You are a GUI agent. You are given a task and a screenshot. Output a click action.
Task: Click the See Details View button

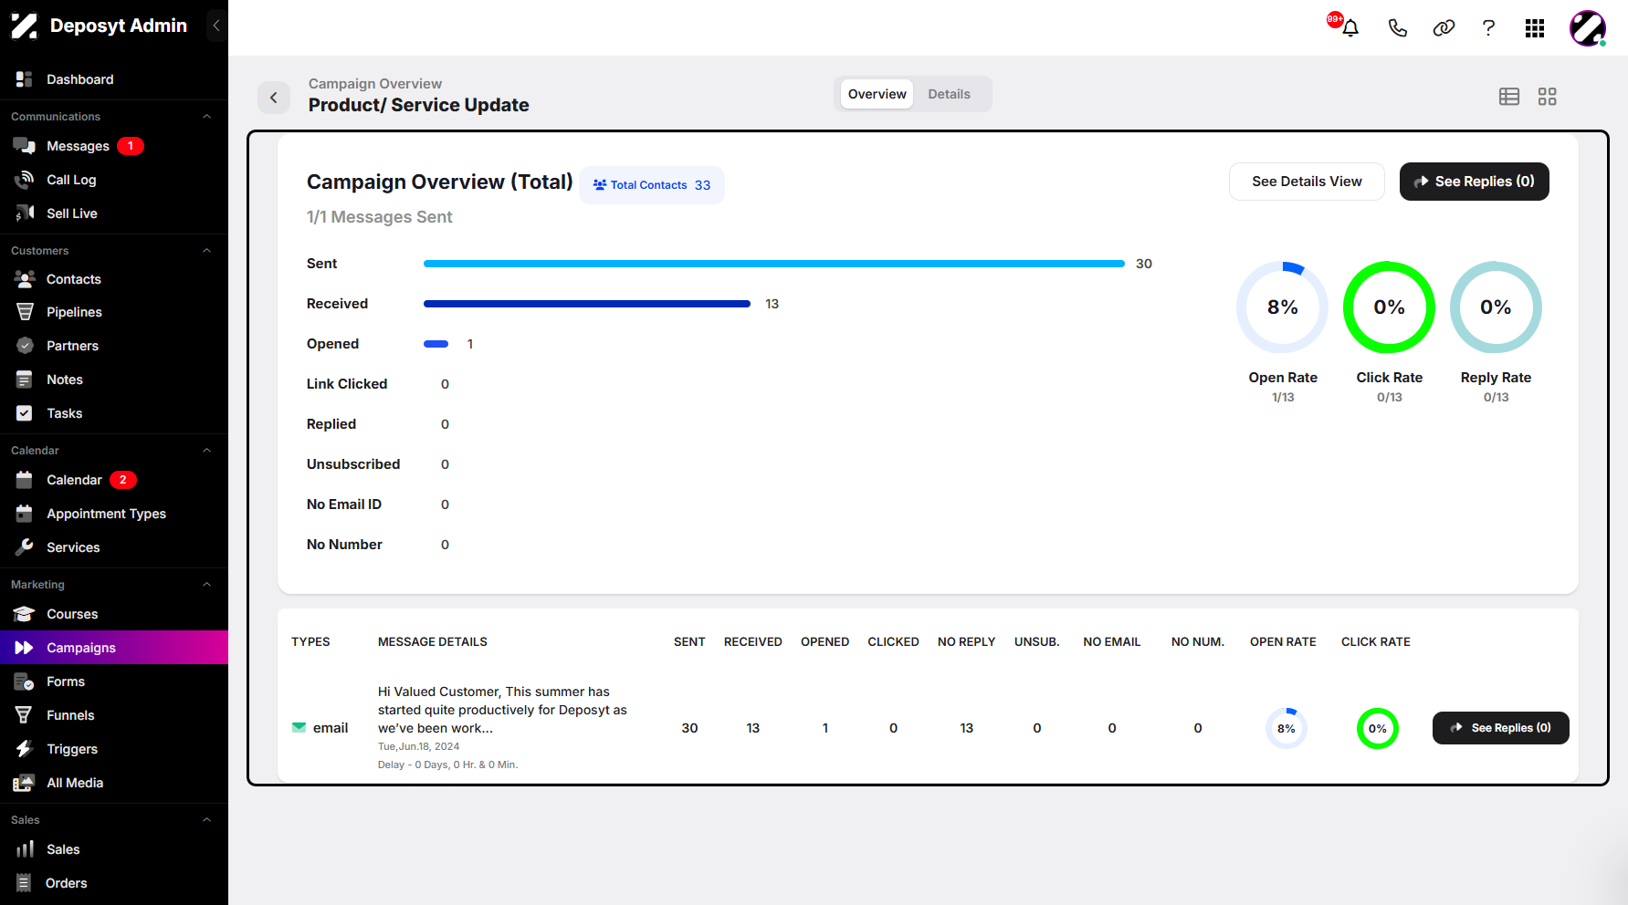1307,182
